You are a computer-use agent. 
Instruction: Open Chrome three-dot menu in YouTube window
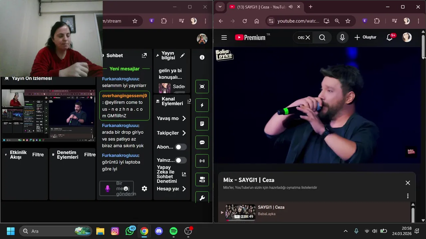pyautogui.click(x=419, y=21)
